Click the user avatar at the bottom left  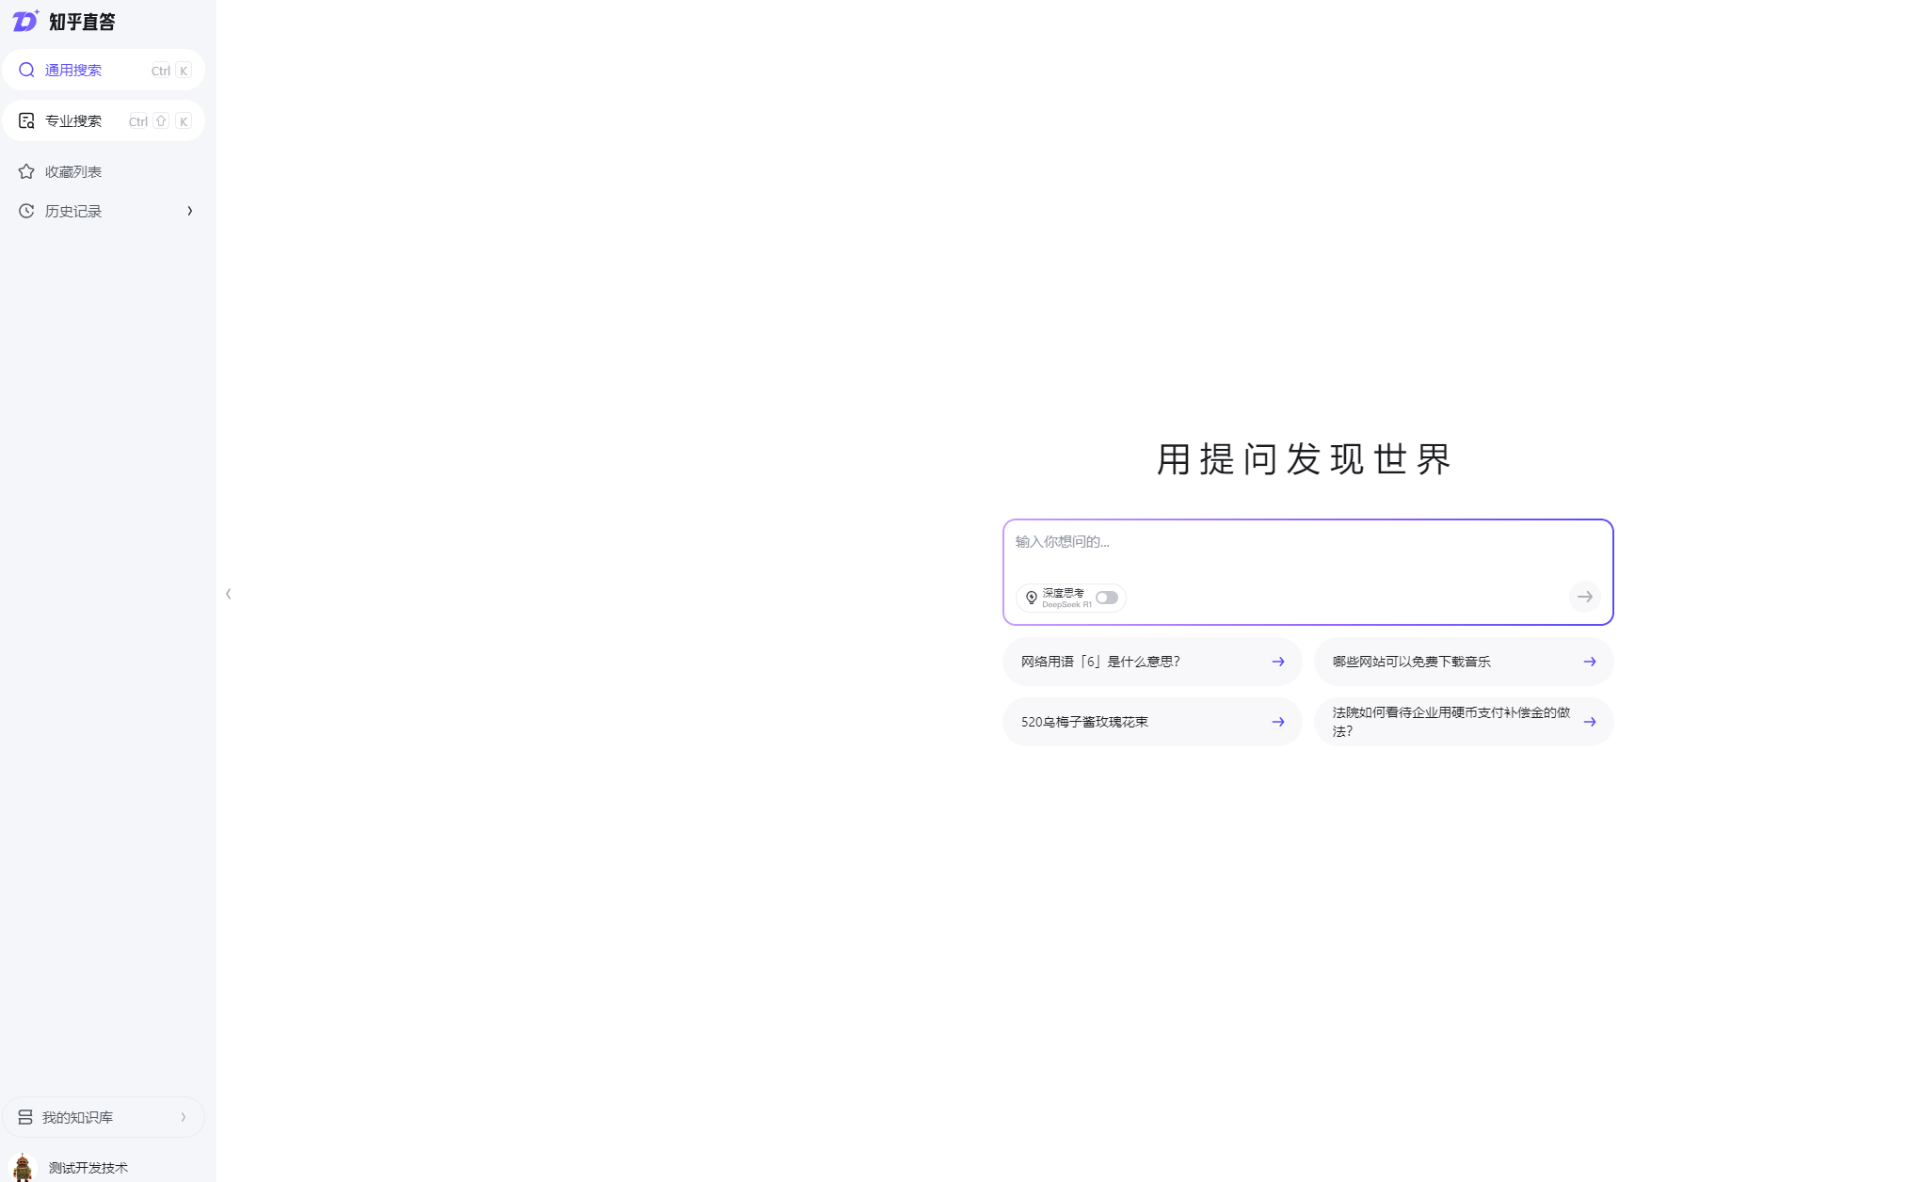23,1167
